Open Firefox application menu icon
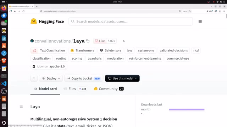227x127 pixels. 224,11
